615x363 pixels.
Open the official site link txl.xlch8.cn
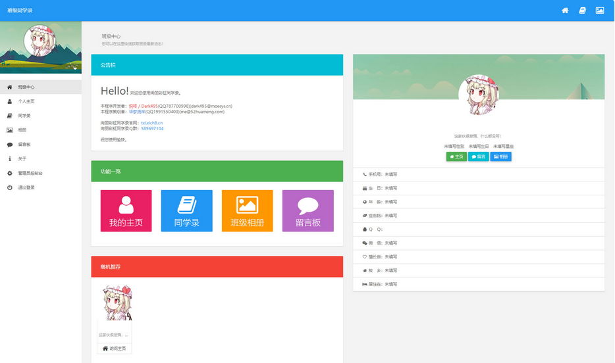152,123
